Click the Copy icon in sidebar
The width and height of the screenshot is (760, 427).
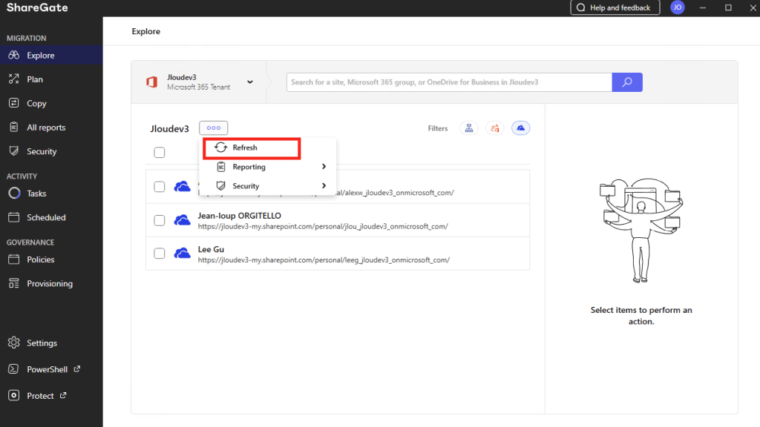click(14, 103)
